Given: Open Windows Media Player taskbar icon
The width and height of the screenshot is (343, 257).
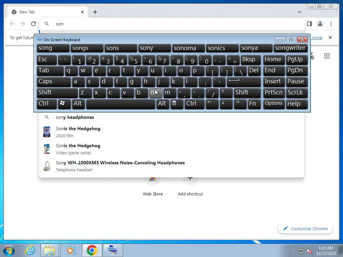Looking at the screenshot, I should coord(70,250).
